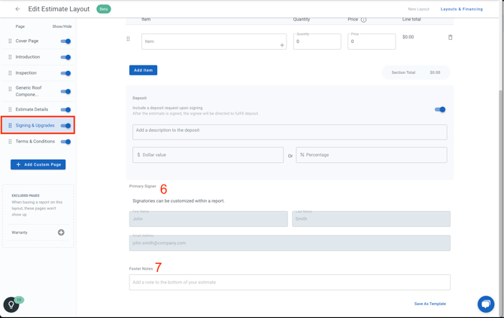Click Add Custom Page button
The width and height of the screenshot is (504, 318).
click(x=38, y=164)
